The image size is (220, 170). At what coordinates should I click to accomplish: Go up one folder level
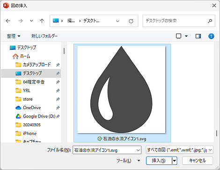tap(42, 21)
